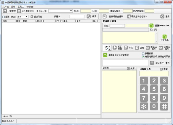Expand 语音盒状态检测 dropdown arrow

point(147,17)
